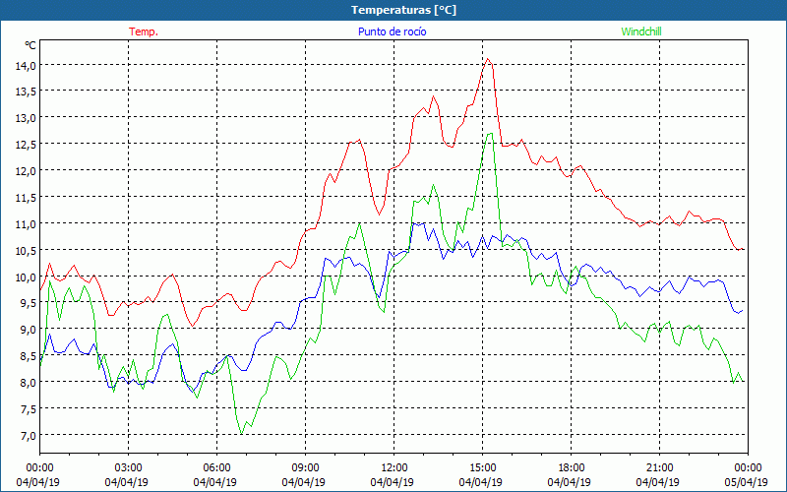Click the 13,5 y-axis value
The width and height of the screenshot is (787, 492).
26,92
